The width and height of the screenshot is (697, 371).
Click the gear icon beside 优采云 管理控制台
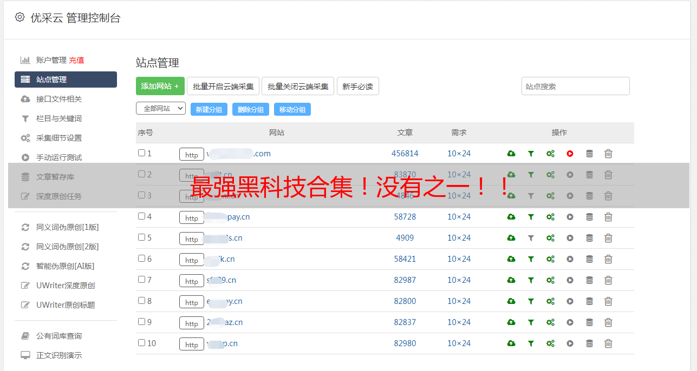click(19, 17)
